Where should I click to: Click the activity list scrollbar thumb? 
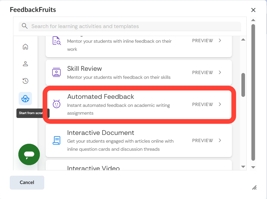243,85
